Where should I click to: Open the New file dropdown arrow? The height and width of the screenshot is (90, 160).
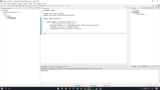(x=3, y=6)
